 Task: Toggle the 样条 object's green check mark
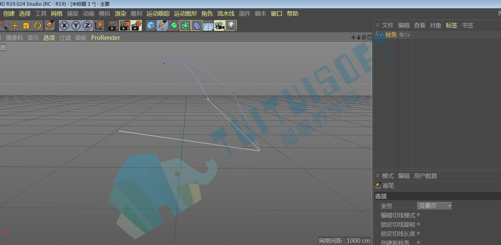(x=409, y=35)
